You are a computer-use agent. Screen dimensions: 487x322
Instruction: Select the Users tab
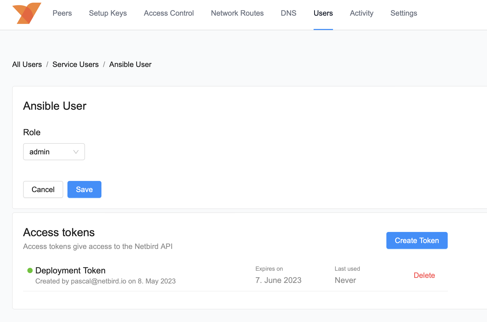pyautogui.click(x=323, y=13)
